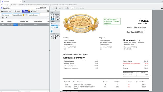Click the up chevron at viewer toolbar left
The height and width of the screenshot is (92, 163).
[x=52, y=8]
